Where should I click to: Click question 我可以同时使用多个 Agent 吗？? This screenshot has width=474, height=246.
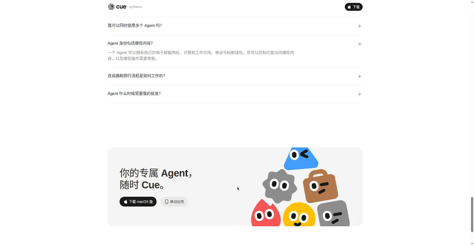[135, 26]
